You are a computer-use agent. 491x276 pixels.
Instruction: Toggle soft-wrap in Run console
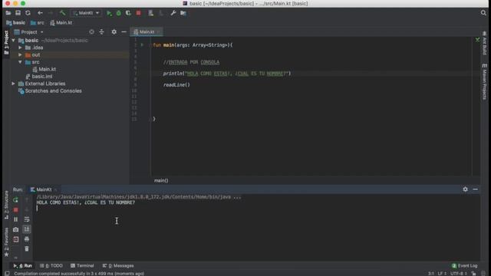pos(27,220)
